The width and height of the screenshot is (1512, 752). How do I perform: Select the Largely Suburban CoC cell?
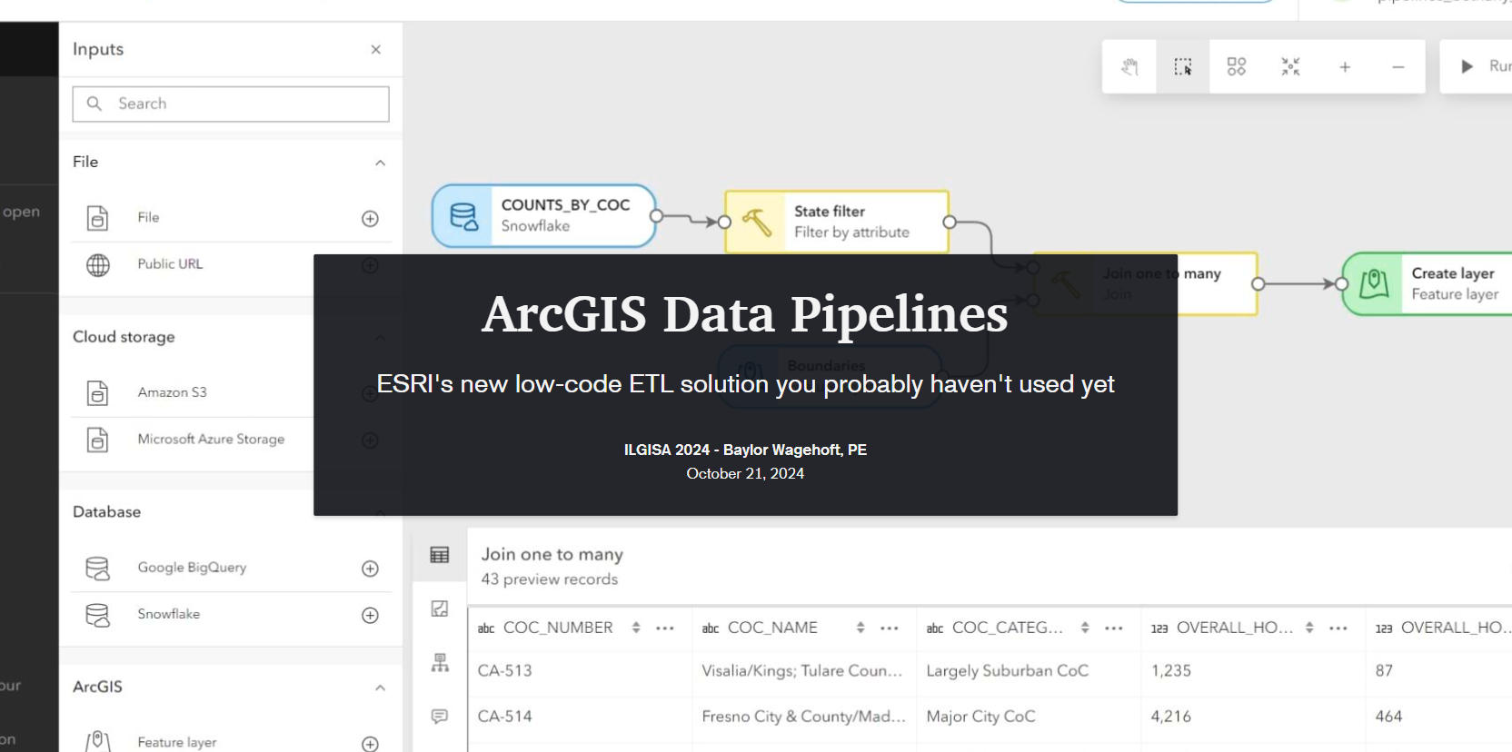point(1029,671)
